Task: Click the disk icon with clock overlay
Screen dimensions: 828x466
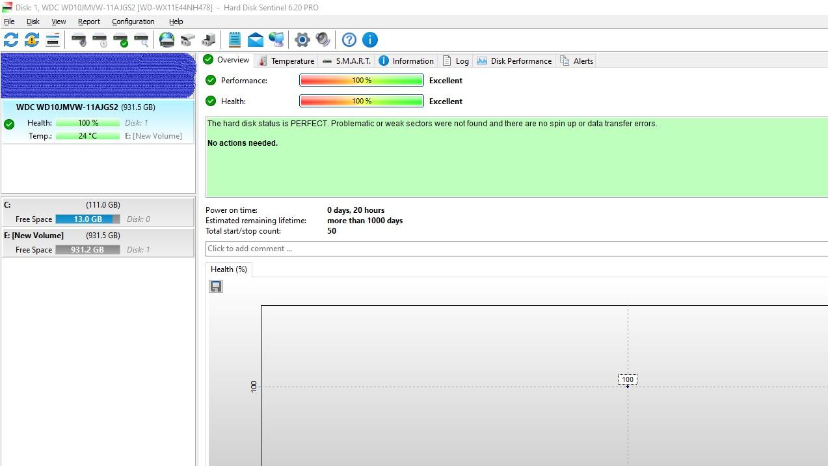Action: click(100, 40)
